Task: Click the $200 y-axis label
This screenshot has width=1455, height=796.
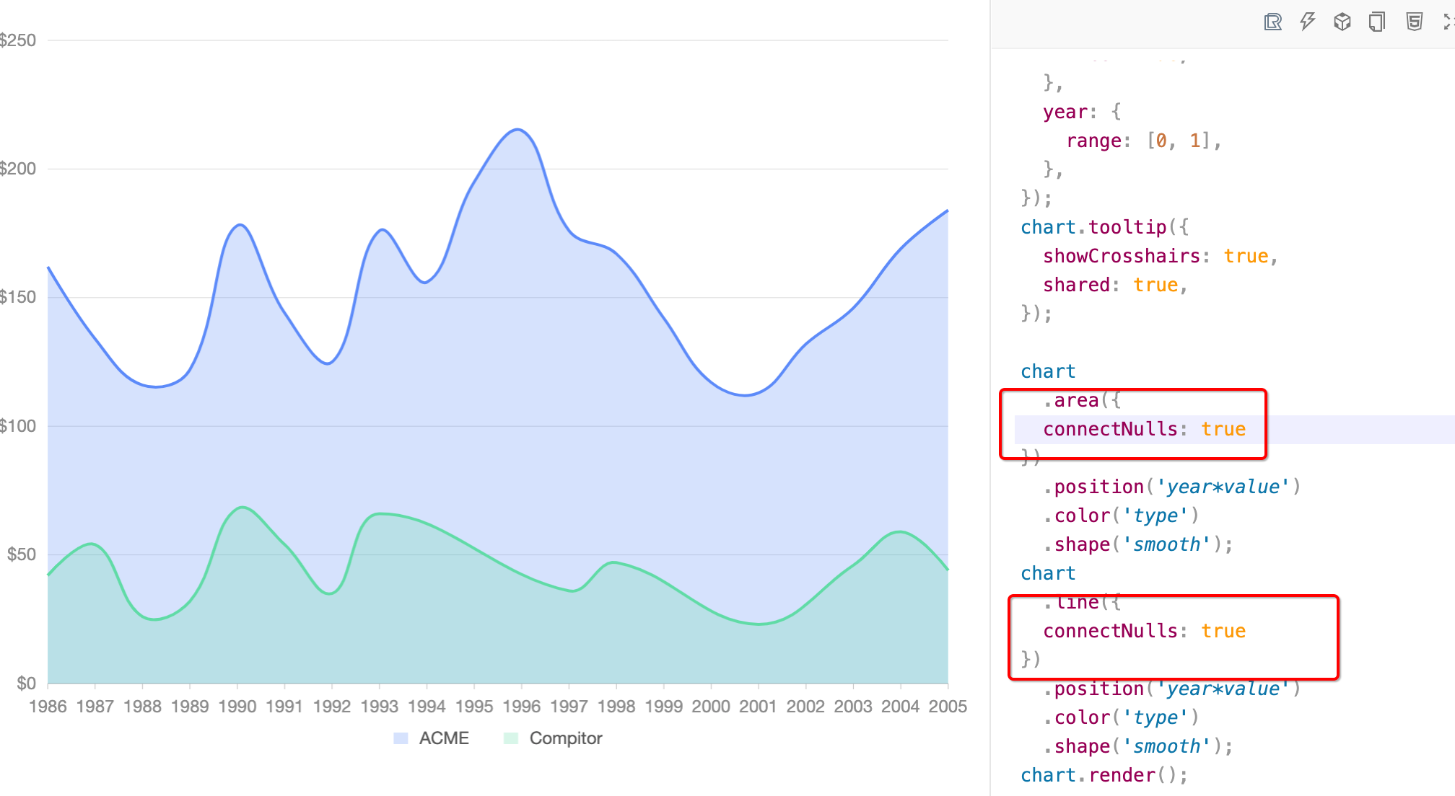Action: coord(18,169)
